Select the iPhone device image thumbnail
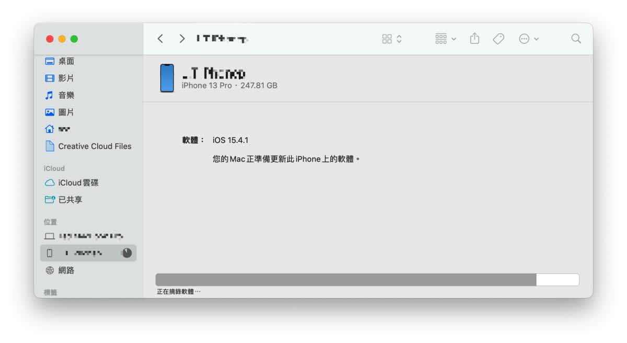Screen dimensions: 627x343 click(x=167, y=78)
